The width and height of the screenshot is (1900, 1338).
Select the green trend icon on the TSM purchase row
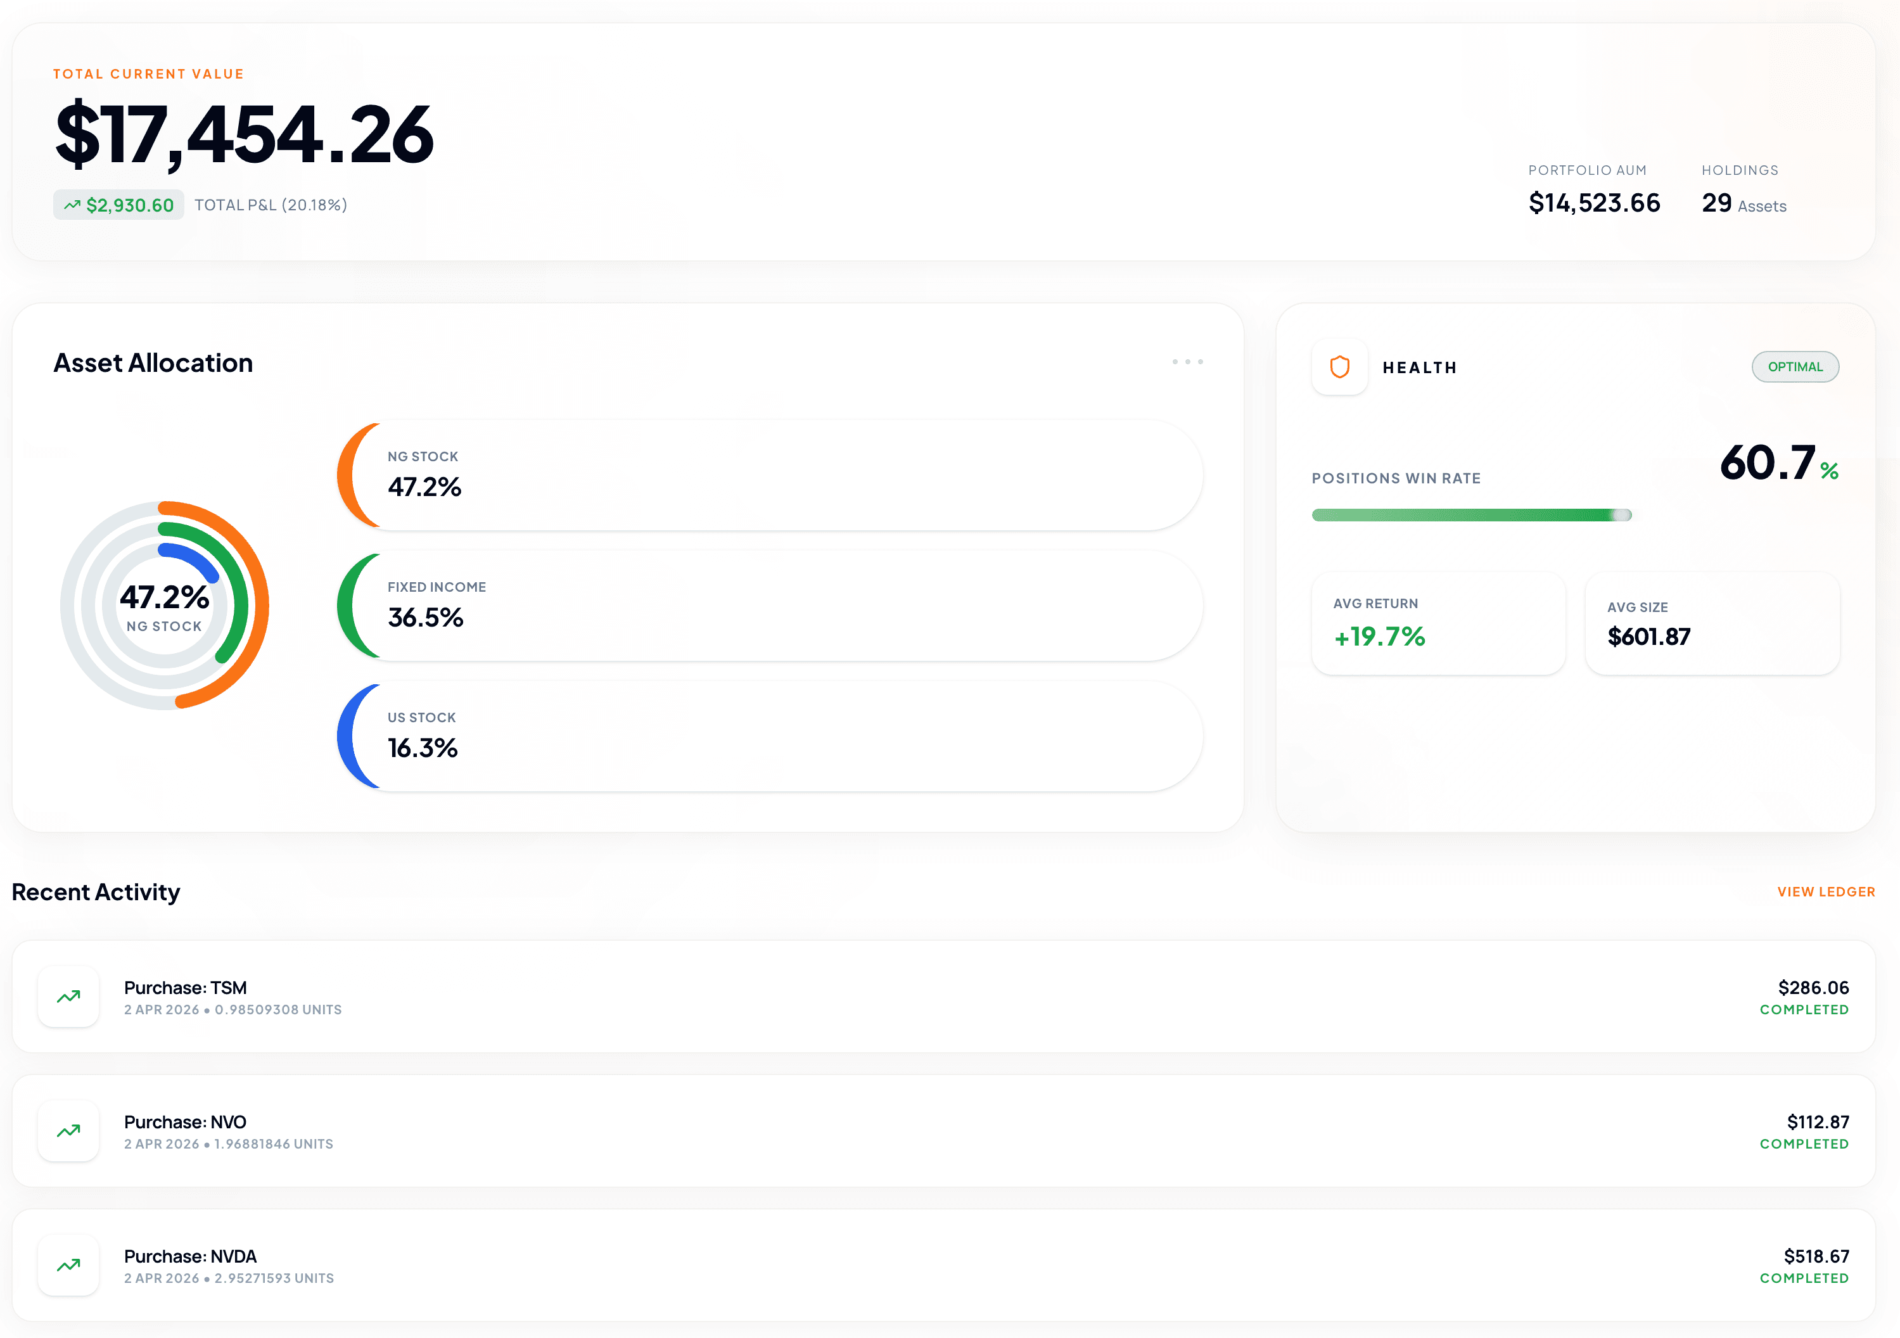pos(68,997)
